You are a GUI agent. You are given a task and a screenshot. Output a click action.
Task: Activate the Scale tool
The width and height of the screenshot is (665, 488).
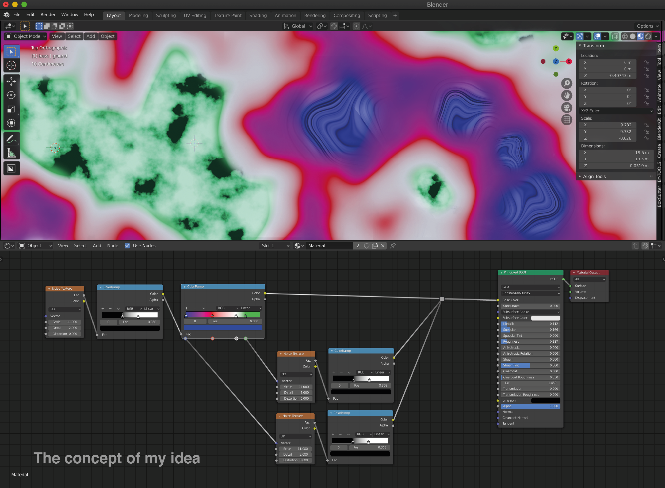[x=11, y=109]
